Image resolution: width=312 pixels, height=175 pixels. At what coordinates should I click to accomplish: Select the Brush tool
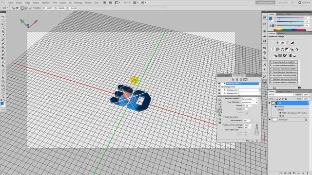click(3, 43)
